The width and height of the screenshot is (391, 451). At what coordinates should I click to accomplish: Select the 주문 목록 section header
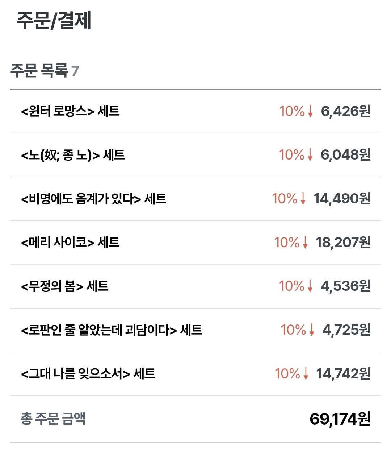[x=39, y=71]
